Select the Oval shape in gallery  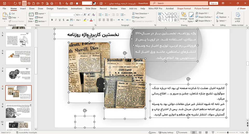coord(172,14)
